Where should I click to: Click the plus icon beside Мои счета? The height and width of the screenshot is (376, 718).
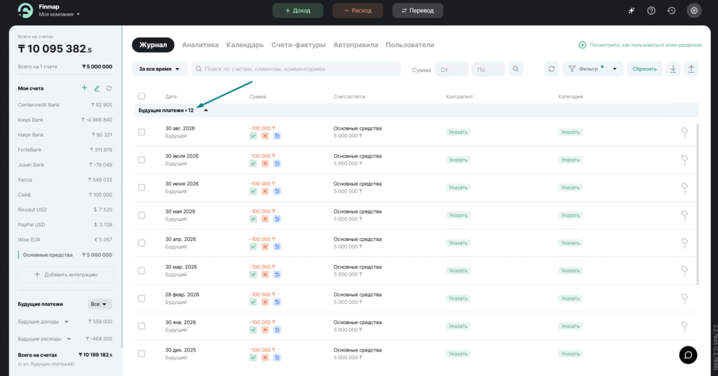84,88
